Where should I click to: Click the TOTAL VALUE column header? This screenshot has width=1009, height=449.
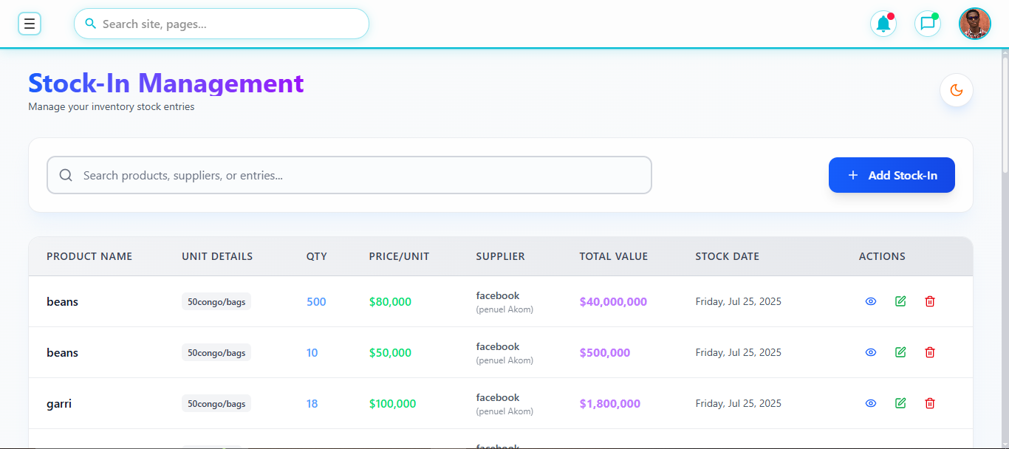tap(613, 256)
